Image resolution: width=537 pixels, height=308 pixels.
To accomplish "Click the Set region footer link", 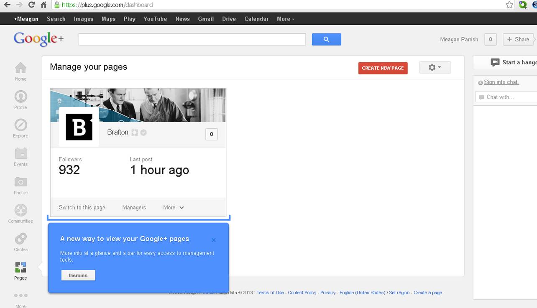I will click(399, 293).
